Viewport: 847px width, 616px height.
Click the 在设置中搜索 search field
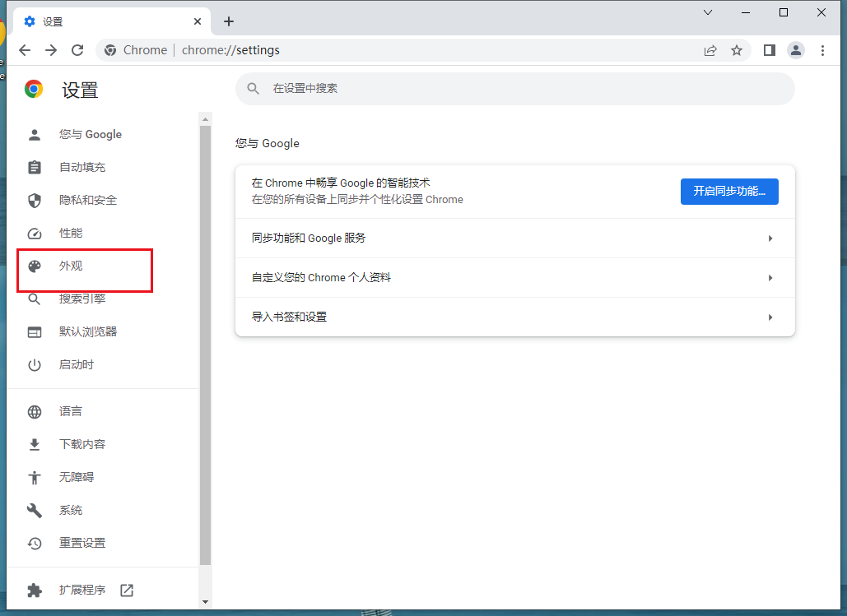coord(514,89)
